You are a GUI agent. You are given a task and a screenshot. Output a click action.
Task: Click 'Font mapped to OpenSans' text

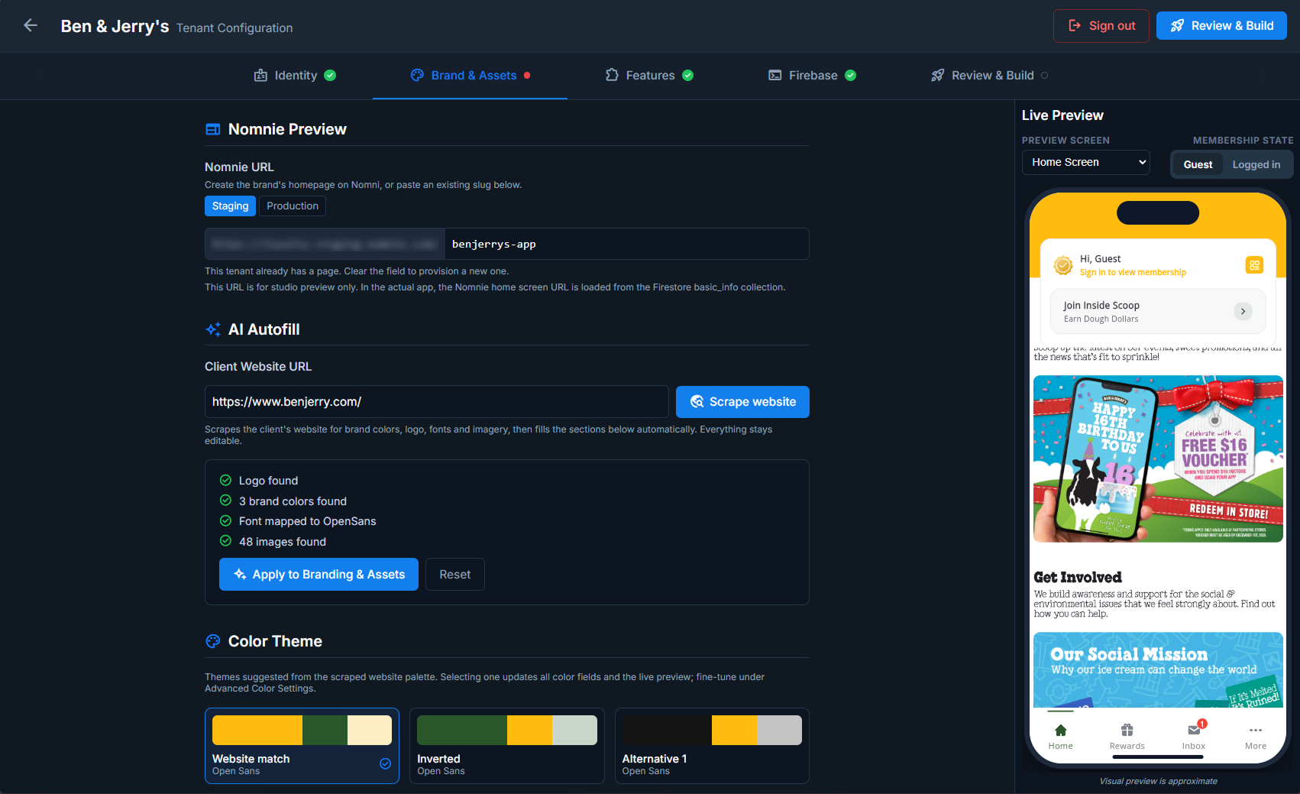click(x=307, y=521)
